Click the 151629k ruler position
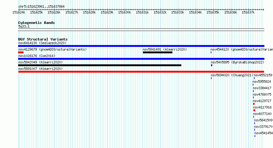The height and width of the screenshot is (148, 273). coord(107,12)
